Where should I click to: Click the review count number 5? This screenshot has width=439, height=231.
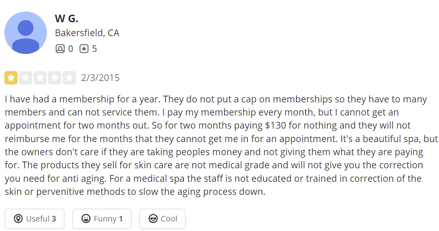94,49
